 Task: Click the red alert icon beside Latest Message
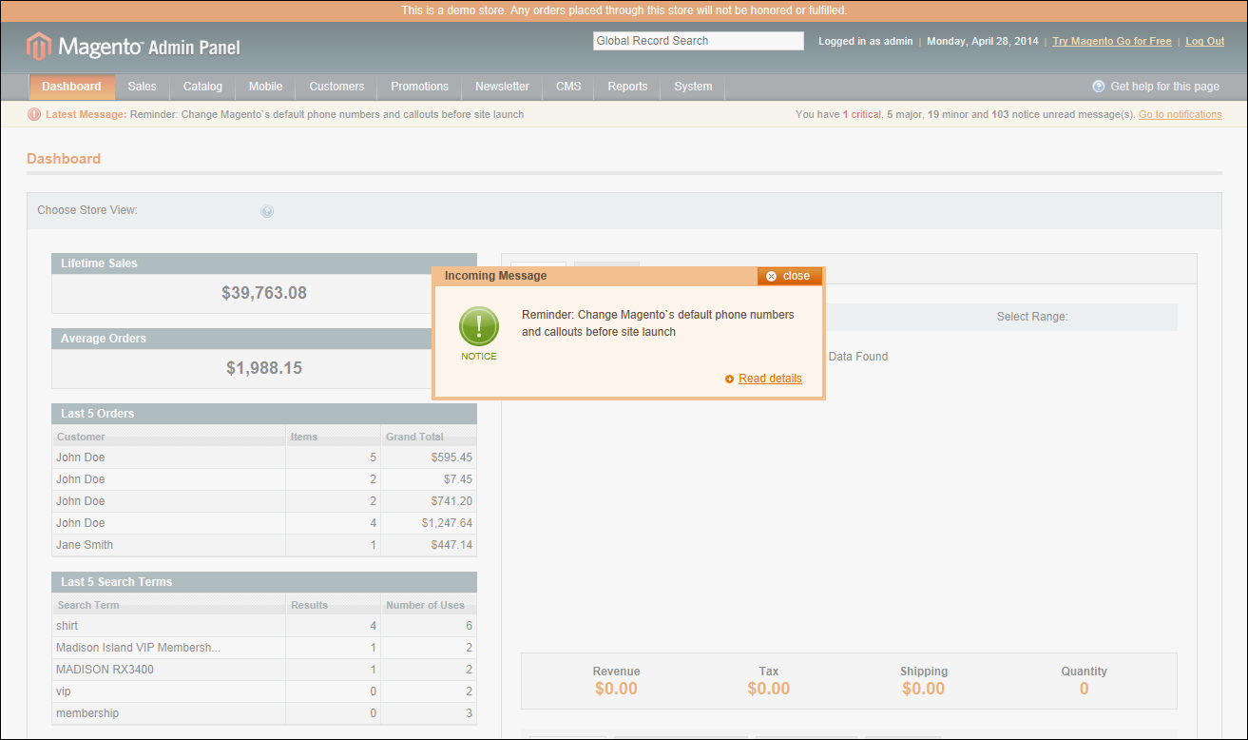point(34,114)
